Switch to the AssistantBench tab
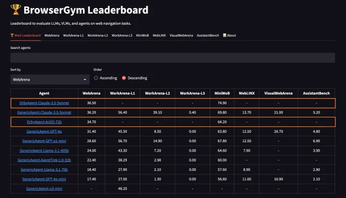Viewport: 346px width, 198px height. [x=208, y=35]
